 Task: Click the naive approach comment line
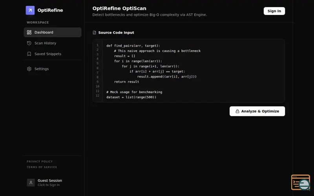pyautogui.click(x=157, y=51)
